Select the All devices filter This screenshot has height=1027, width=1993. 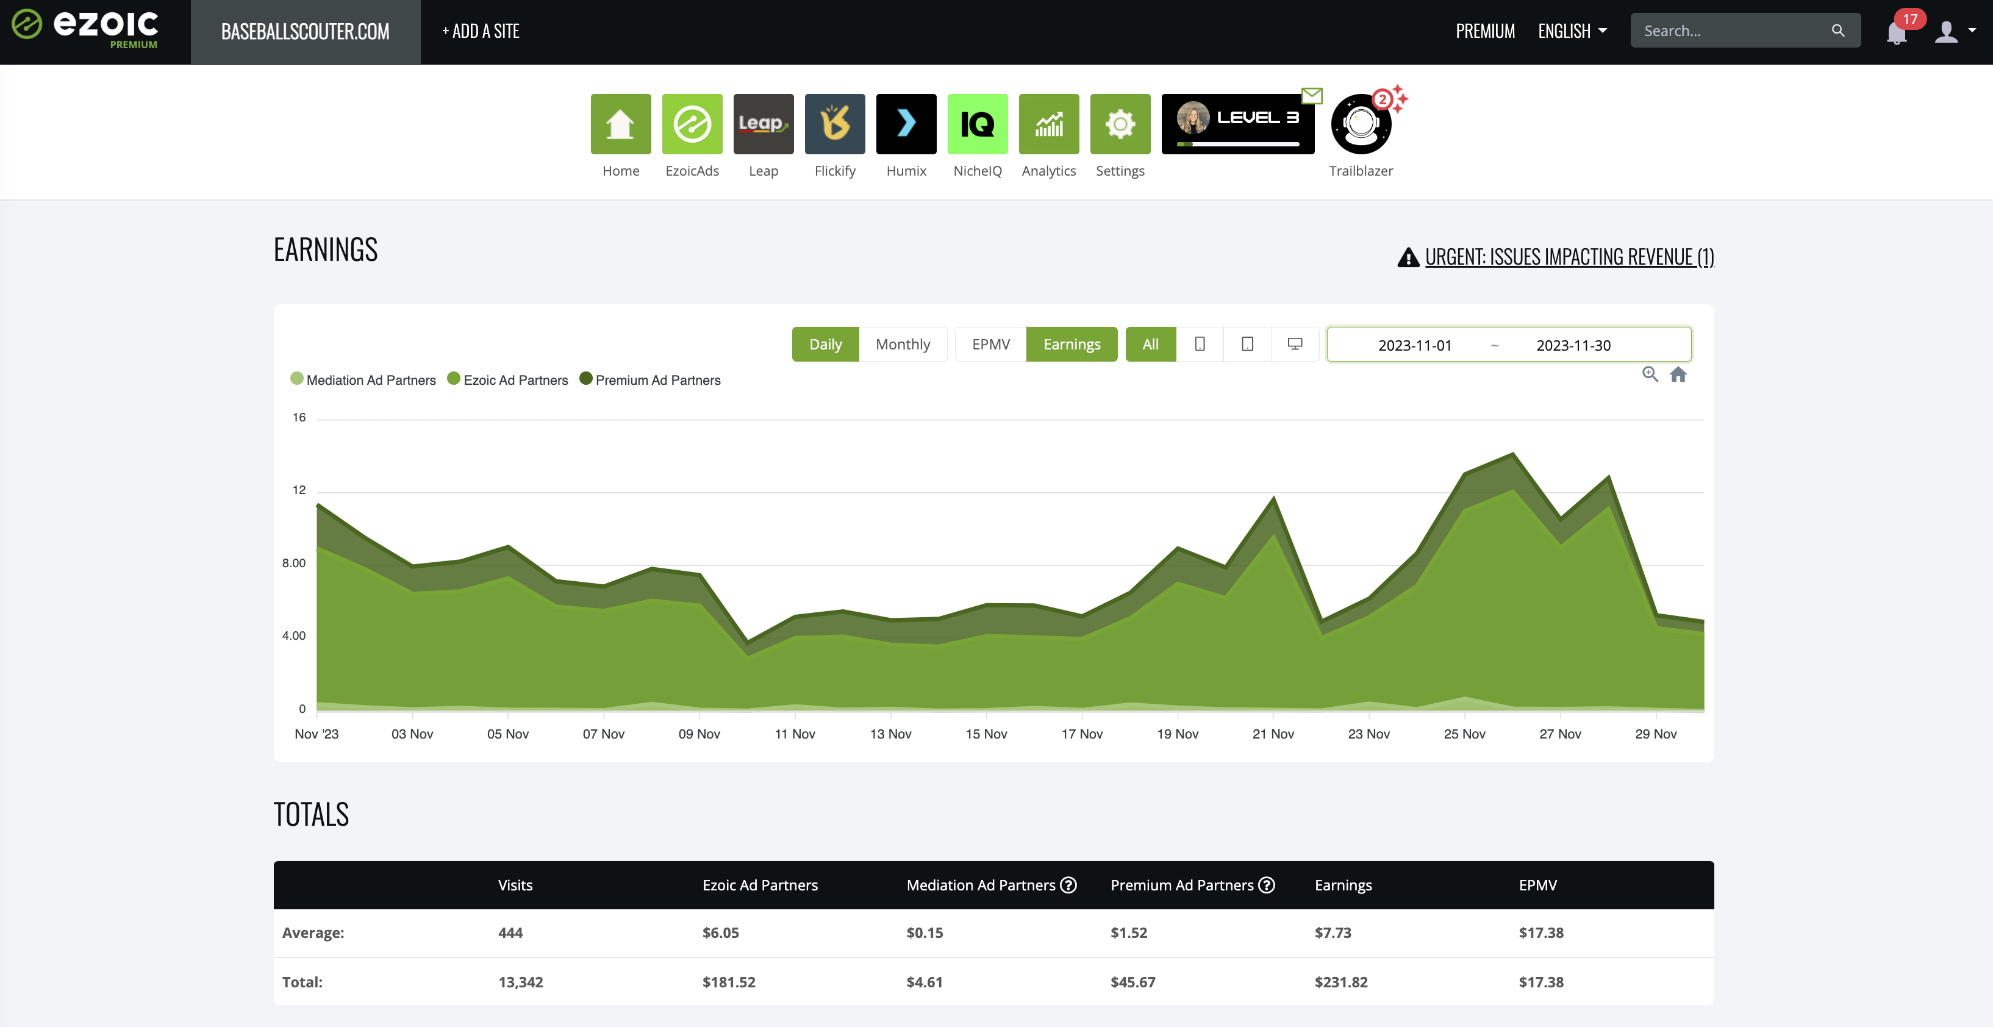[x=1150, y=345]
